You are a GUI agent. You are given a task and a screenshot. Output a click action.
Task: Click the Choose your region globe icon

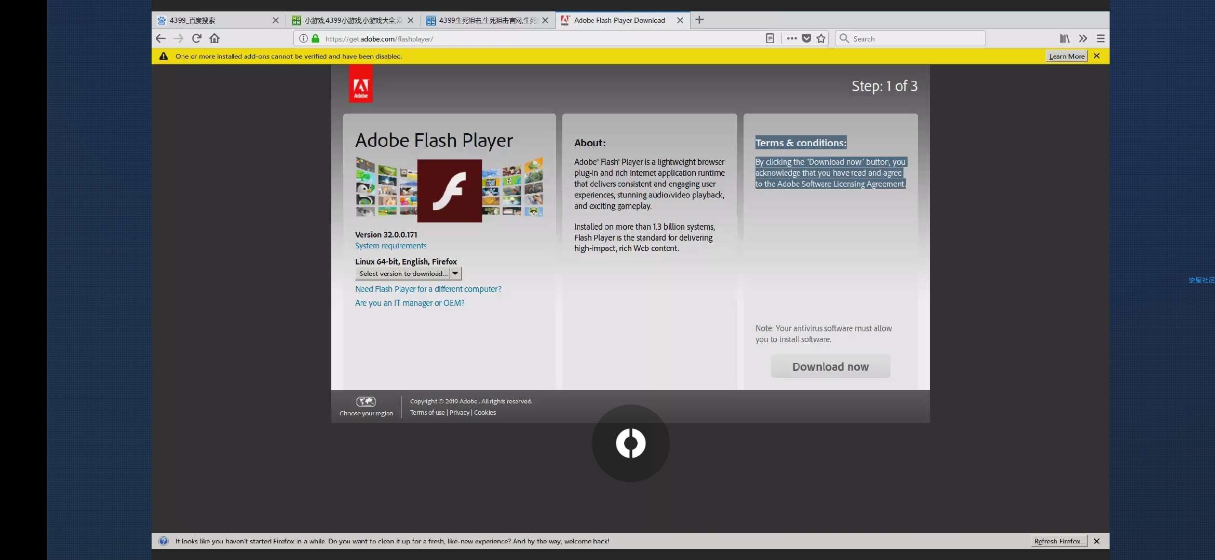coord(366,402)
